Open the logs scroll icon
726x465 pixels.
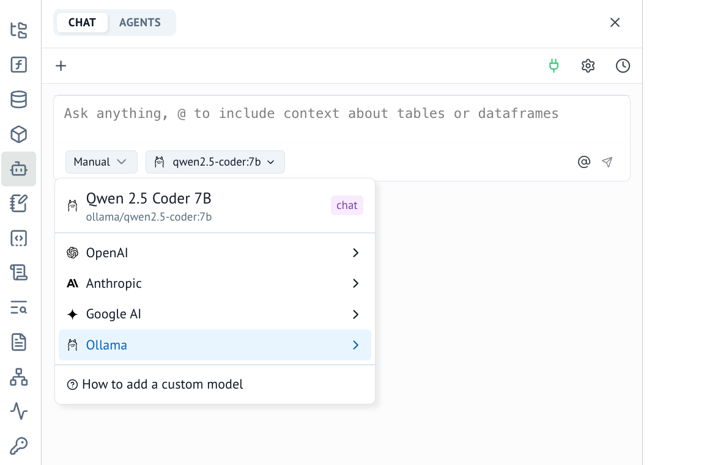(19, 273)
